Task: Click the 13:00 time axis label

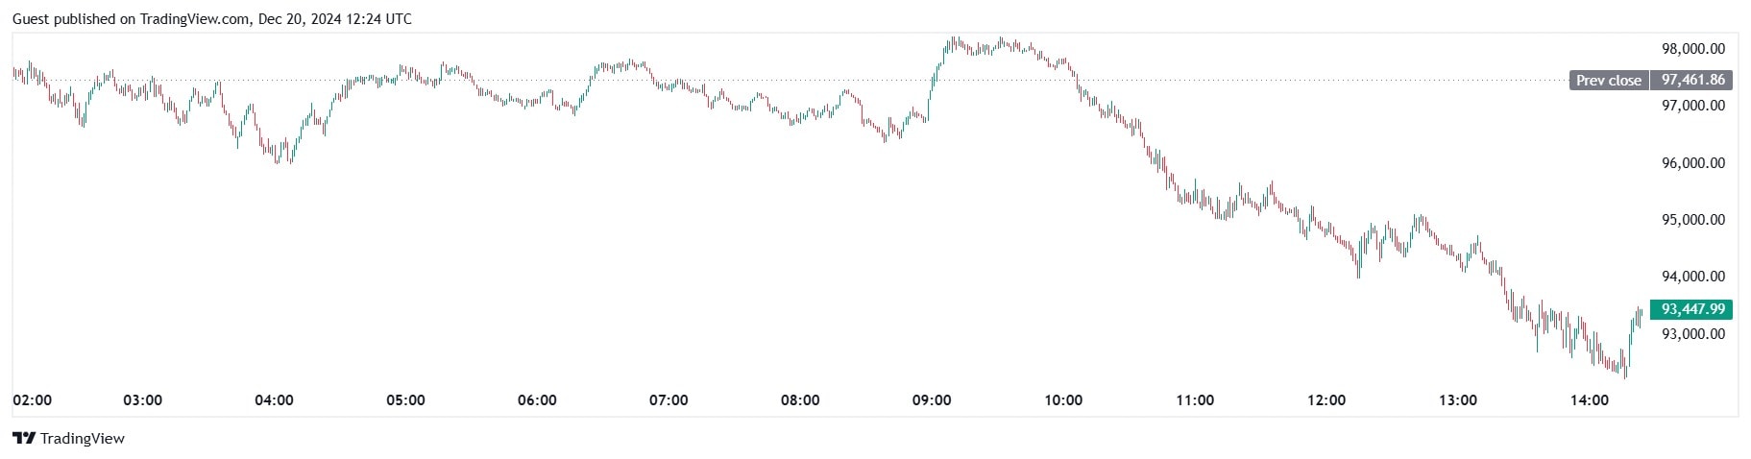Action: (x=1458, y=400)
